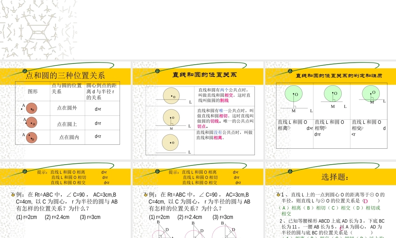Click the text defining 切线 and 切点
Screen dimensions: 396x238
[225, 118]
